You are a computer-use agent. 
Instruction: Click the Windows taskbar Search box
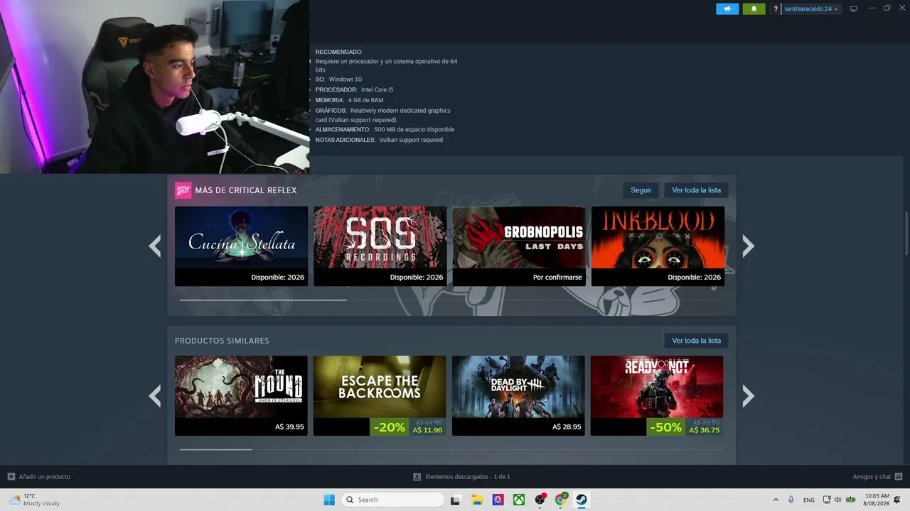click(x=393, y=500)
